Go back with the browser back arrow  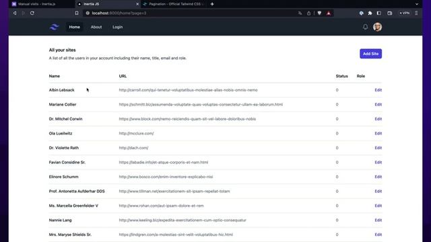pyautogui.click(x=15, y=13)
